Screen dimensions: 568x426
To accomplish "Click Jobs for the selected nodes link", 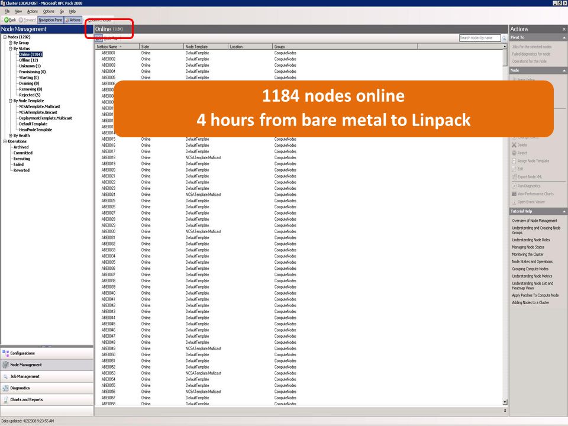I will point(531,47).
